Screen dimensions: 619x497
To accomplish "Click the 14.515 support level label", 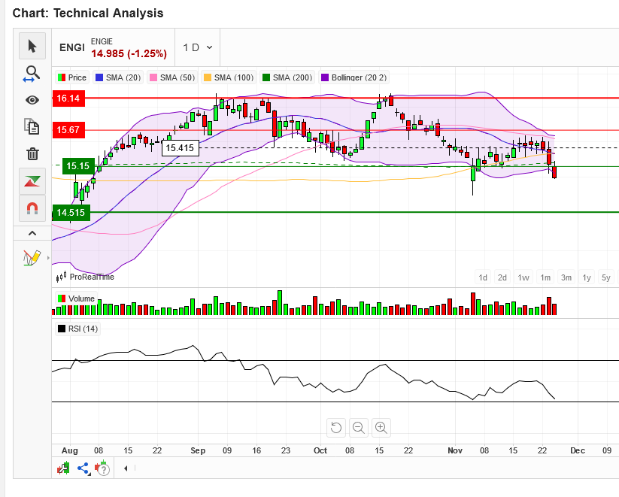I will 71,213.
